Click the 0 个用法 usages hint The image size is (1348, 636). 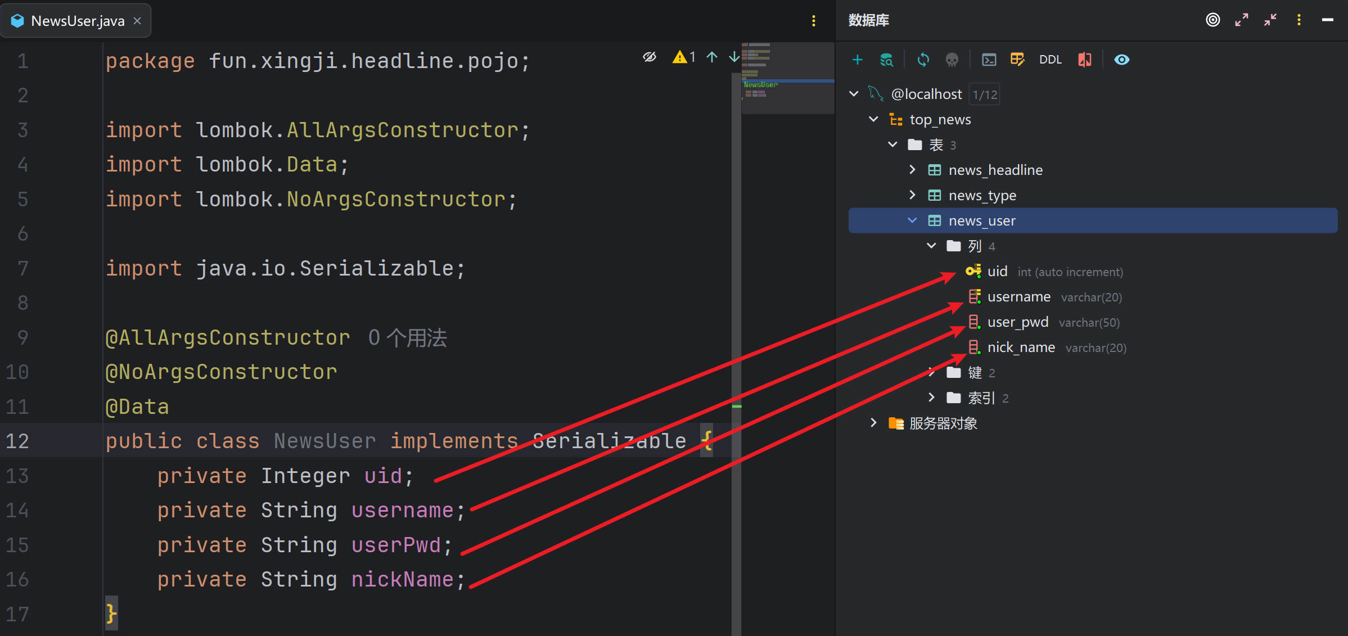(407, 338)
